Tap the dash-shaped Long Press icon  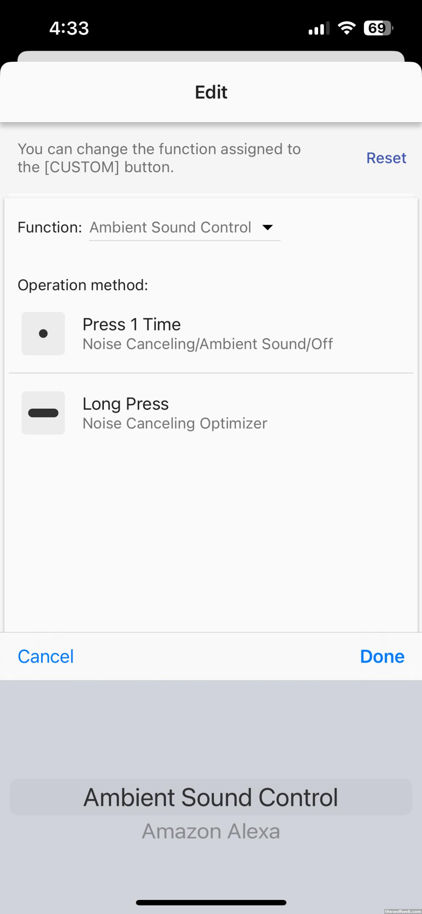coord(43,413)
